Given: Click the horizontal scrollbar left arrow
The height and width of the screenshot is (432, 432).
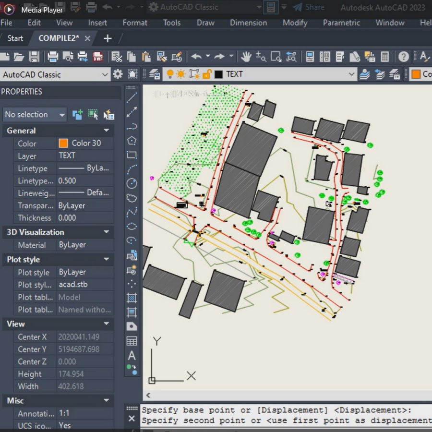Looking at the screenshot, I should coord(148,395).
